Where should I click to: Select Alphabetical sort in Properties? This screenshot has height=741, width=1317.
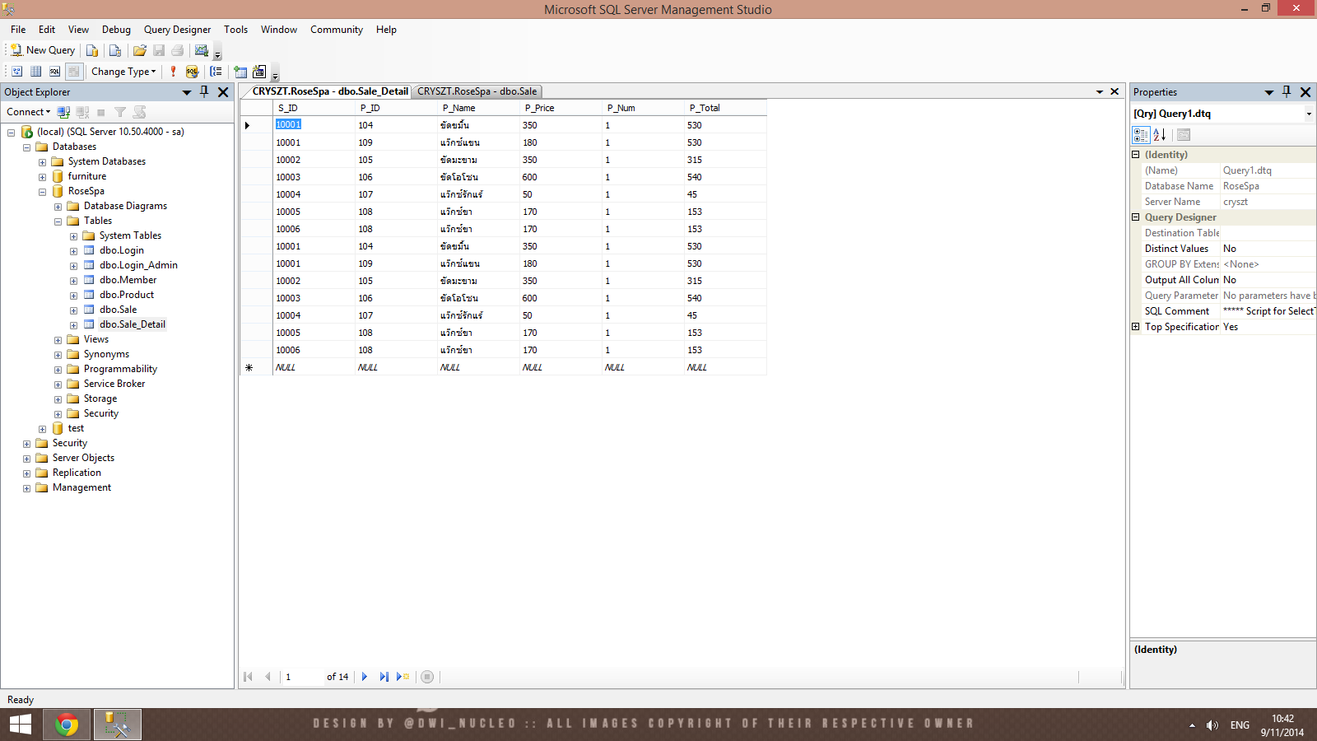coord(1160,135)
